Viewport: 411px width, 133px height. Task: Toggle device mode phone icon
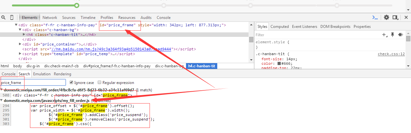(x=12, y=18)
